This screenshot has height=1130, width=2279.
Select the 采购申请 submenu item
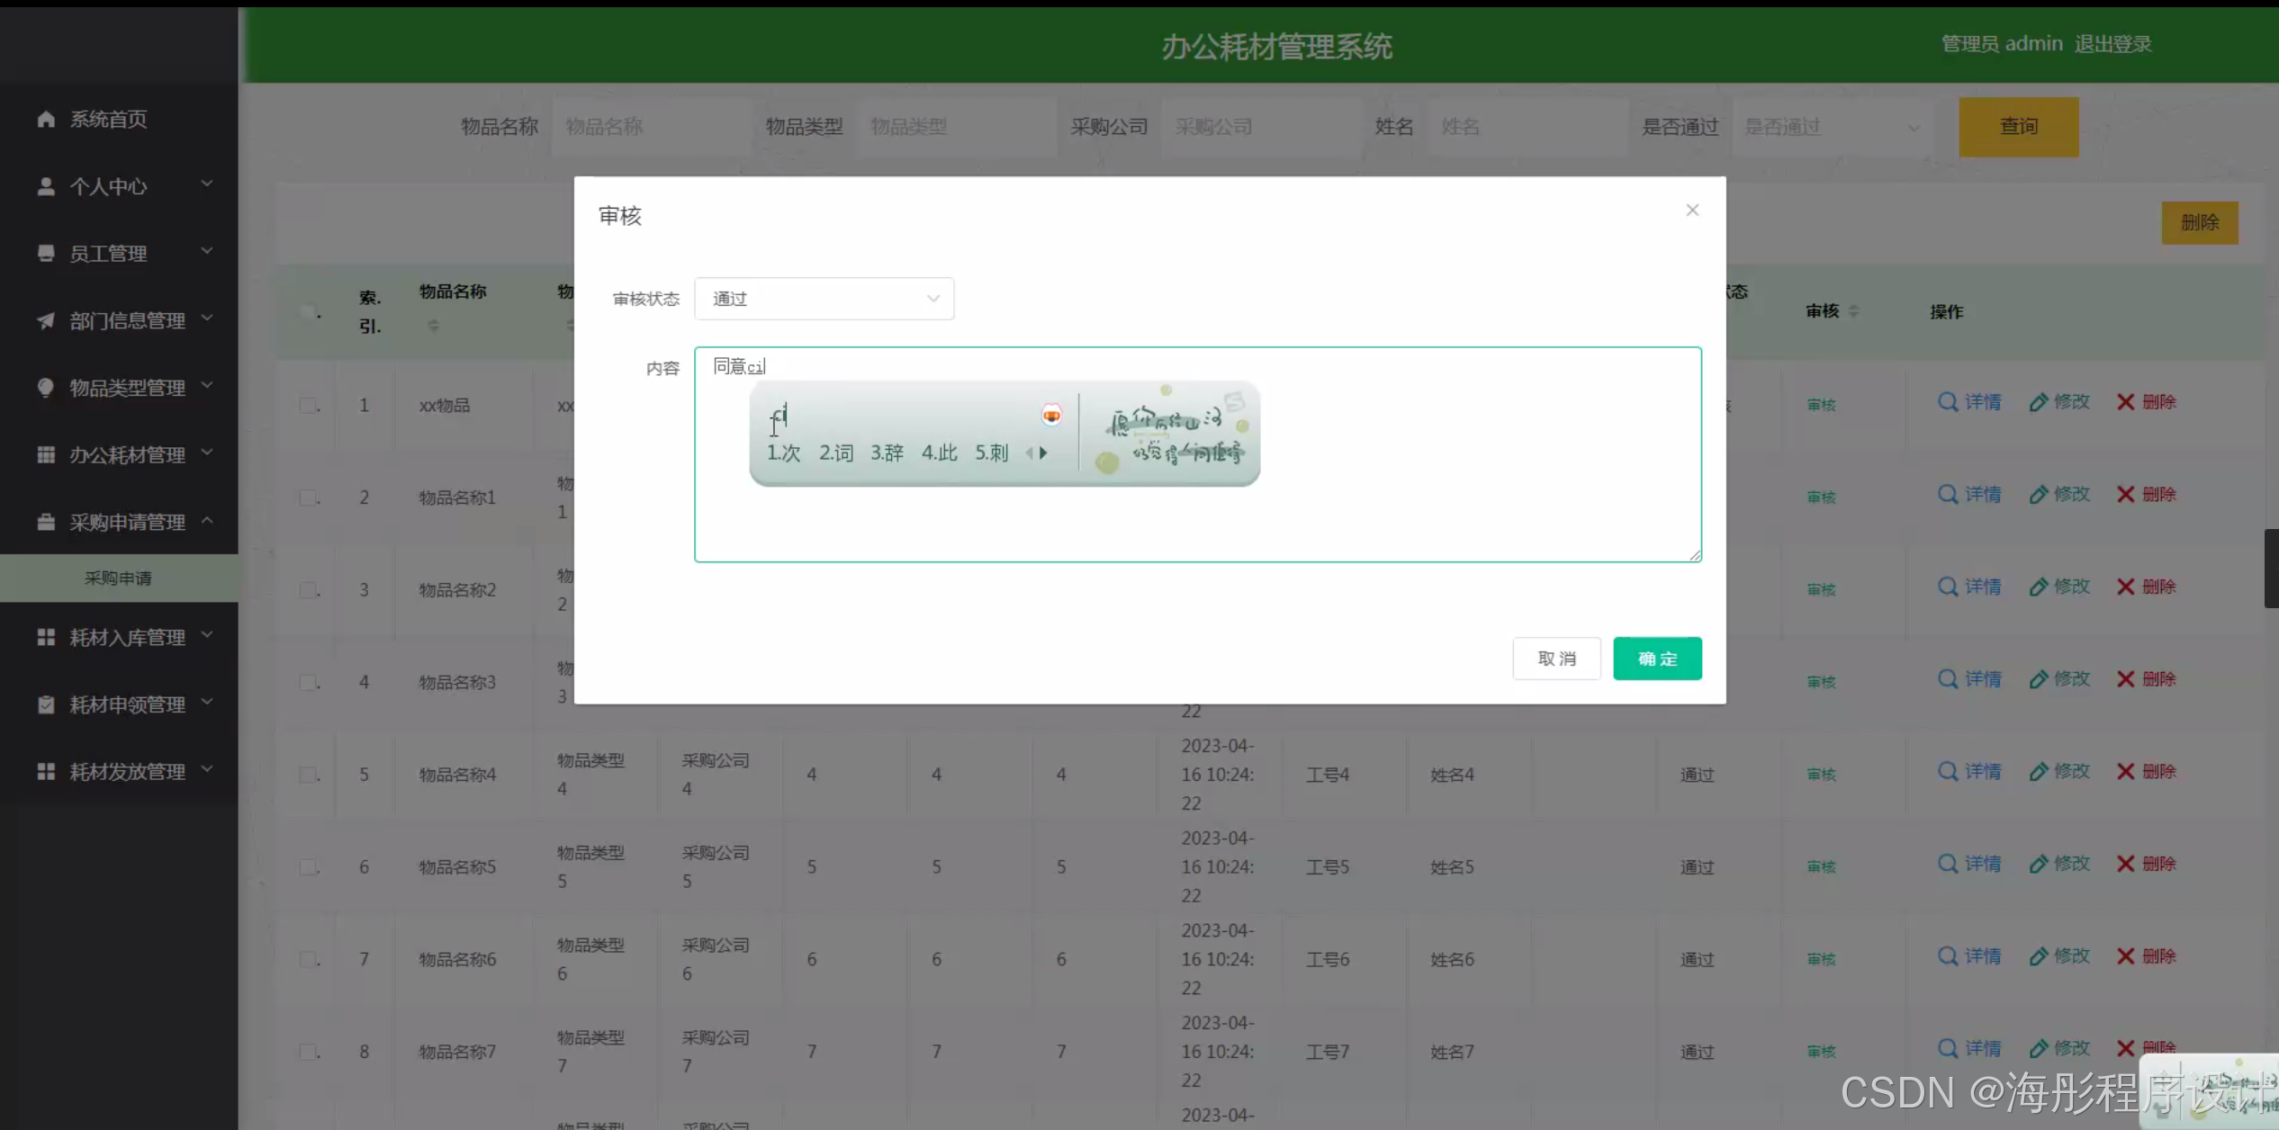tap(118, 578)
